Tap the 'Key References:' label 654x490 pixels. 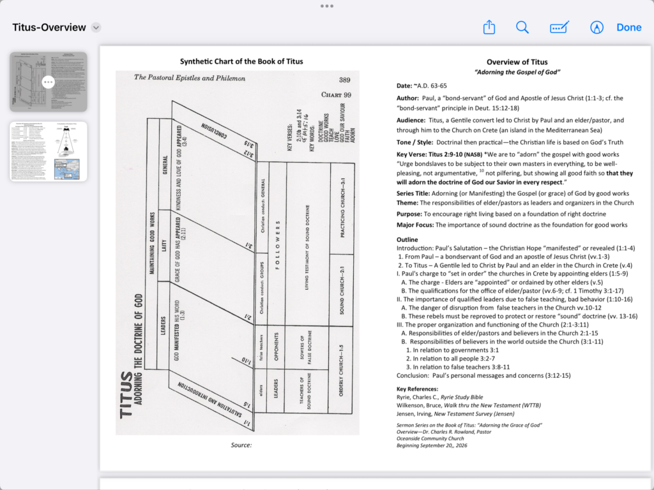417,389
